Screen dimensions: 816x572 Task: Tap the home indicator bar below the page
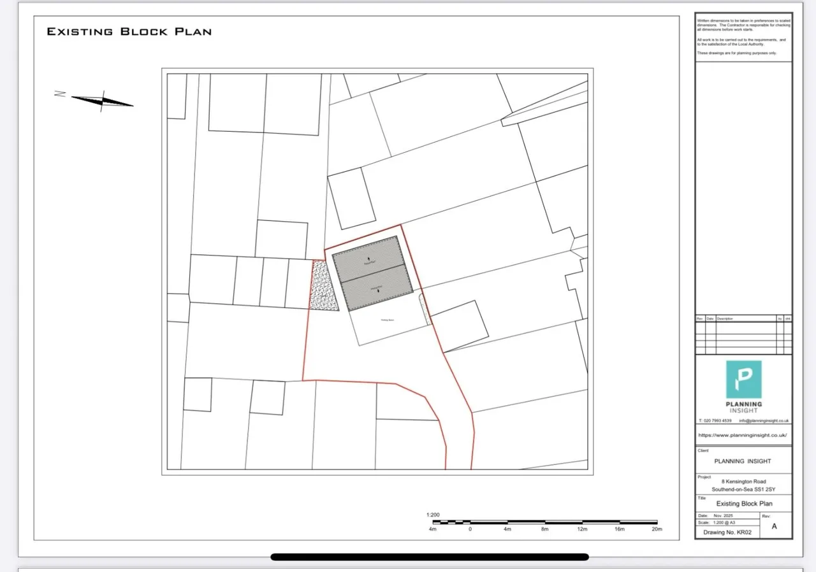click(429, 557)
